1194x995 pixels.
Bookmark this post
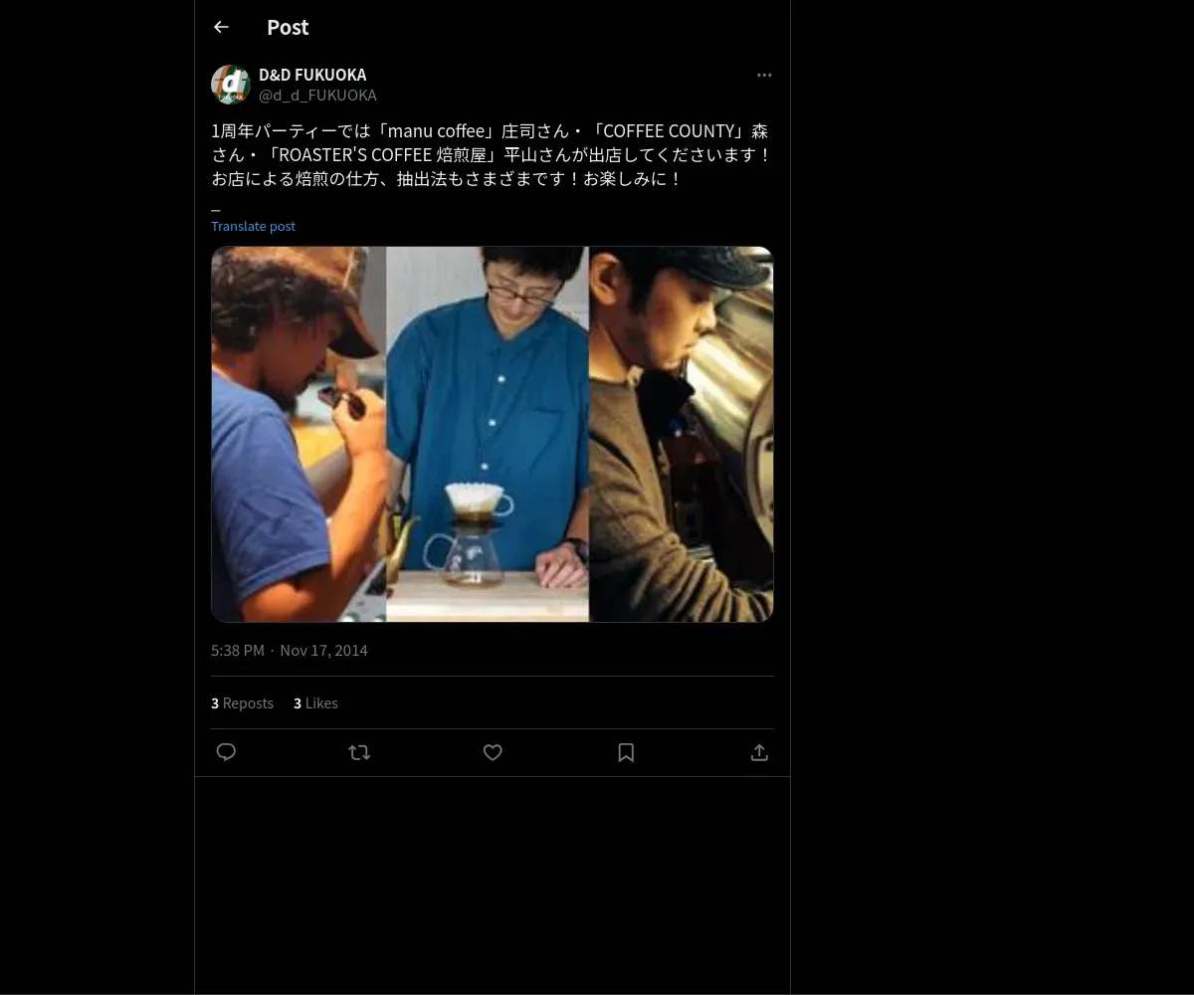(626, 752)
